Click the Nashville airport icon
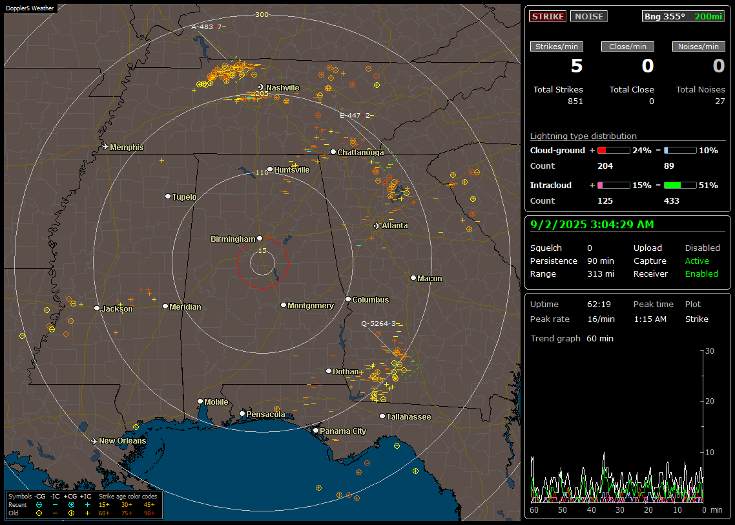735x525 pixels. pyautogui.click(x=261, y=87)
